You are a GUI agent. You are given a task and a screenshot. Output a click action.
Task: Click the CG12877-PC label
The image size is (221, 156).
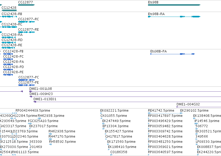coord(29,77)
